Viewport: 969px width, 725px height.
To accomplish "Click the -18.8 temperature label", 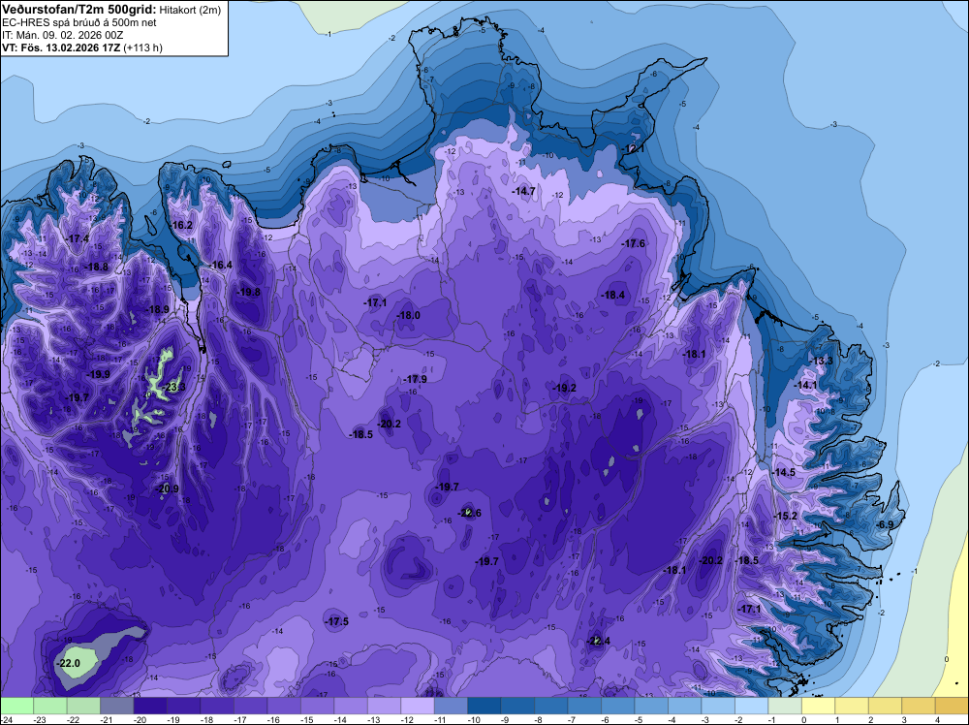I will (x=97, y=267).
